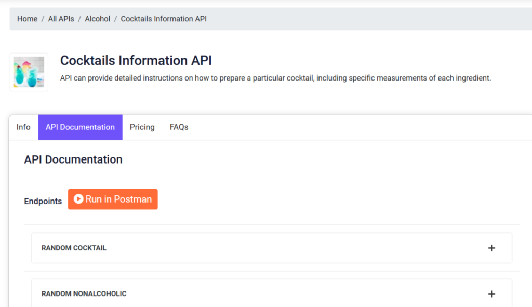Click the API description text under the title

[x=275, y=78]
